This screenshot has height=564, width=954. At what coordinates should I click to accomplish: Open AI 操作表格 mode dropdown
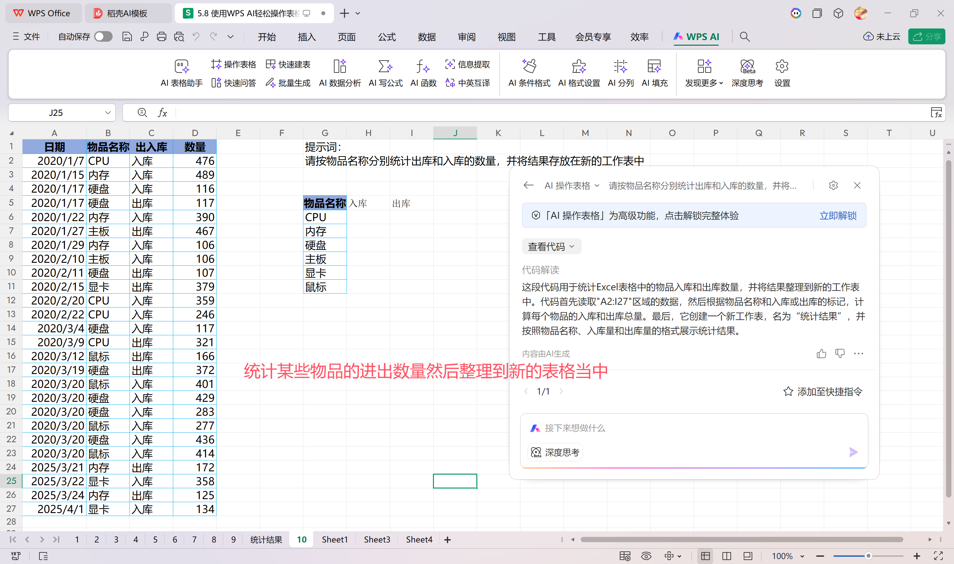[x=572, y=185]
